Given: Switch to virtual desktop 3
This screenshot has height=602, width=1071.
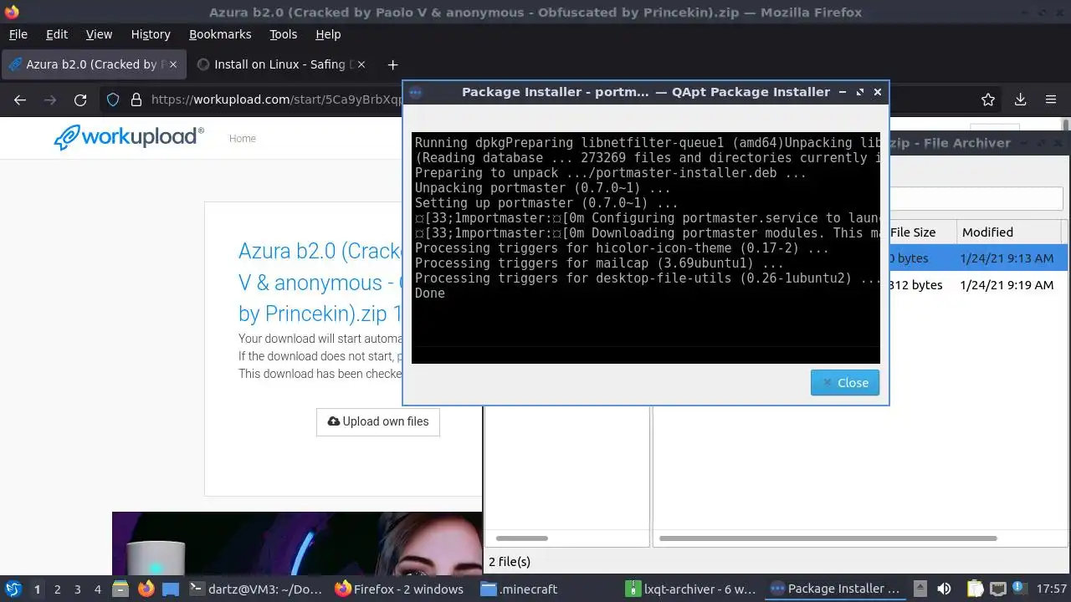Looking at the screenshot, I should pos(77,589).
